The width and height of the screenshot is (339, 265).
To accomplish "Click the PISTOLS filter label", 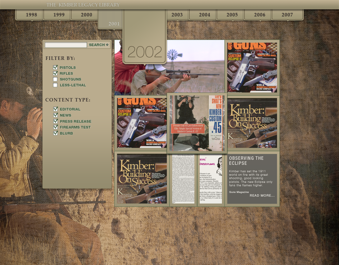I will coord(68,68).
